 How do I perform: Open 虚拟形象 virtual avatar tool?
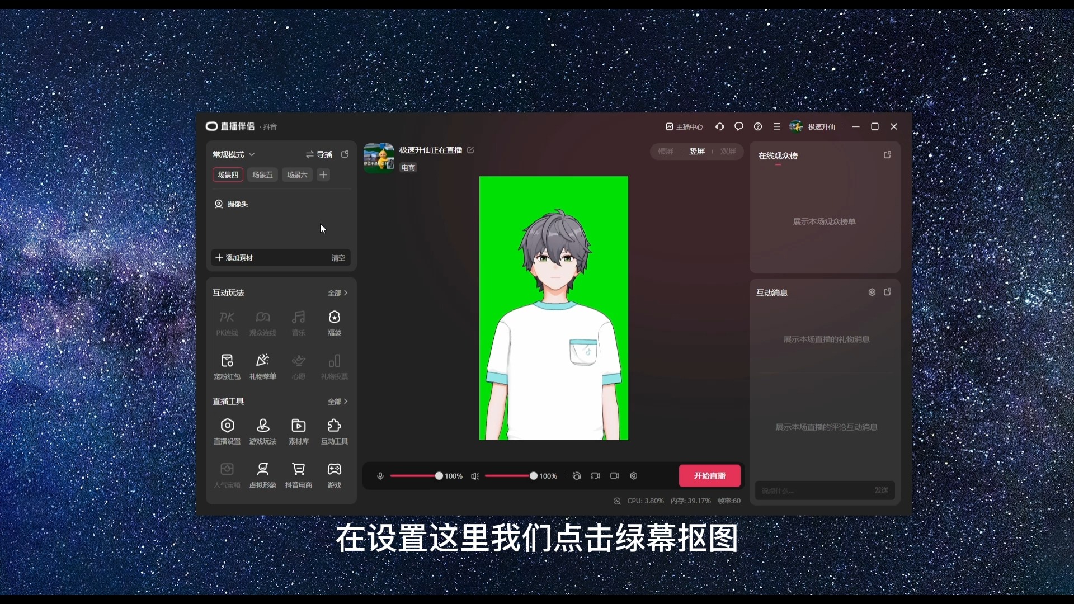click(262, 470)
